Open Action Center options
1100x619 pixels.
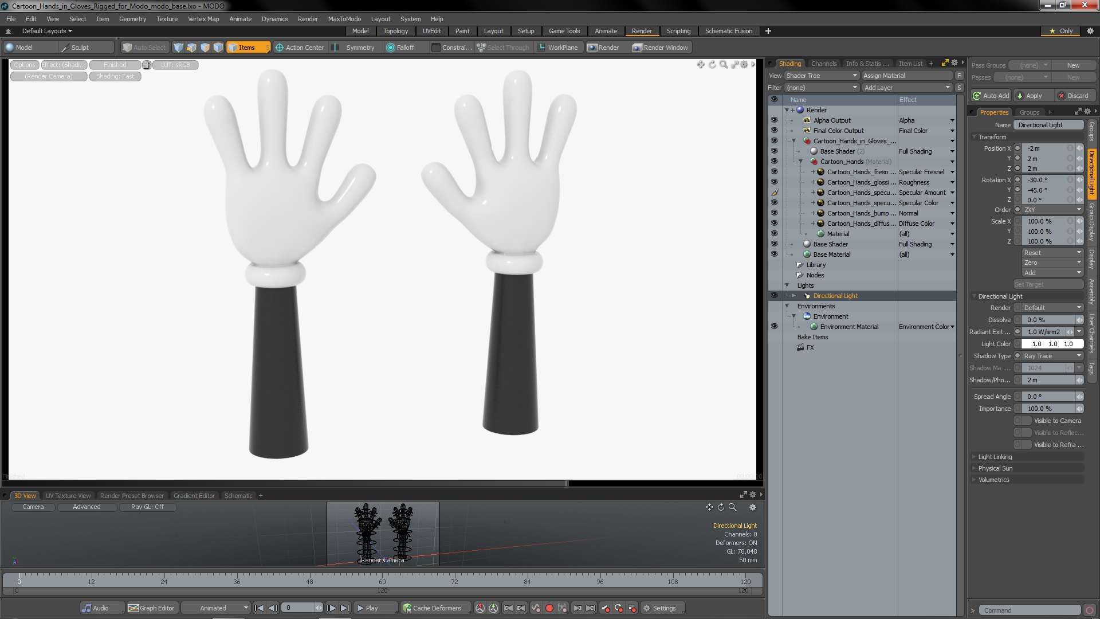coord(300,48)
